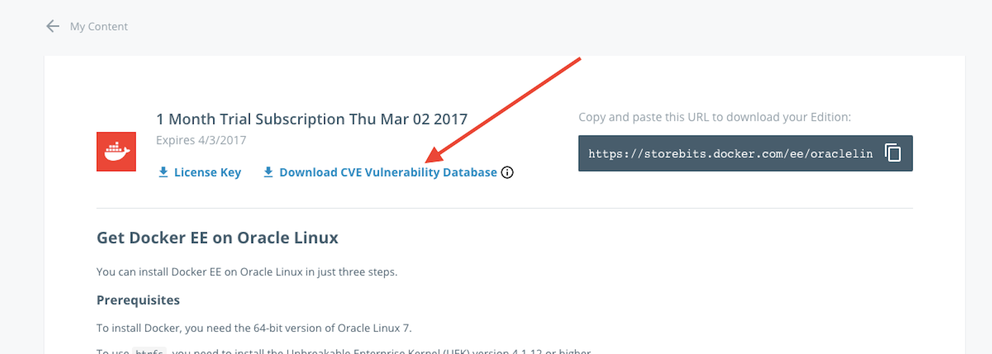992x354 pixels.
Task: Click the btrfs code snippet
Action: tap(149, 351)
